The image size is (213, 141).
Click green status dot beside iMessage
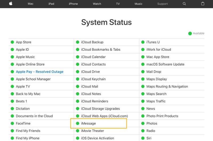click(77, 123)
